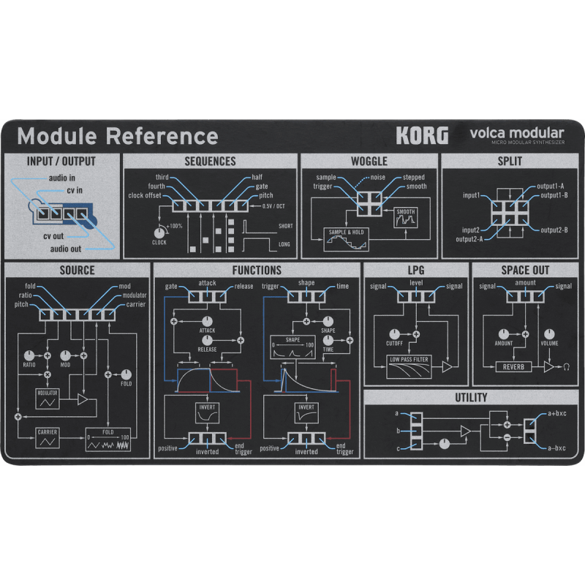Click the 'noise' label in Woggle
Viewport: 585px width, 585px height.
pos(377,177)
